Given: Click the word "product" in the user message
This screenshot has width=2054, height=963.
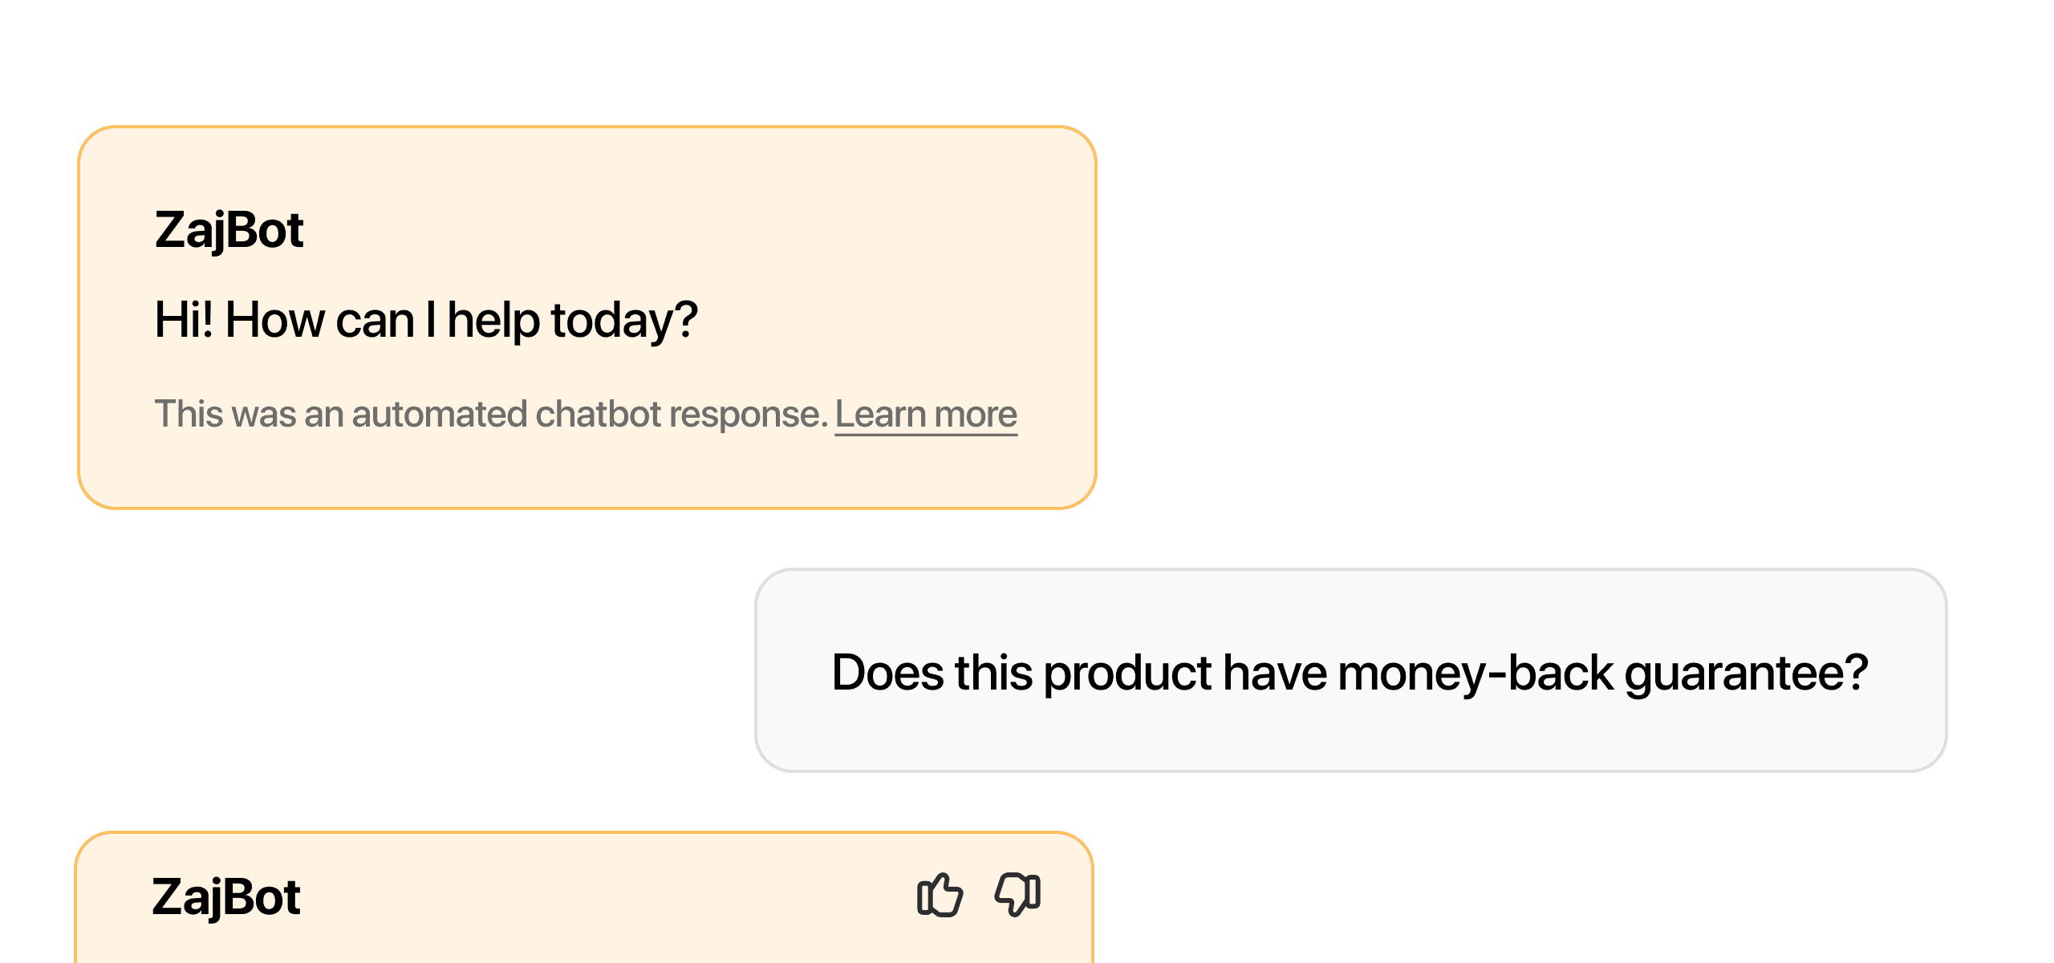Looking at the screenshot, I should point(1126,674).
